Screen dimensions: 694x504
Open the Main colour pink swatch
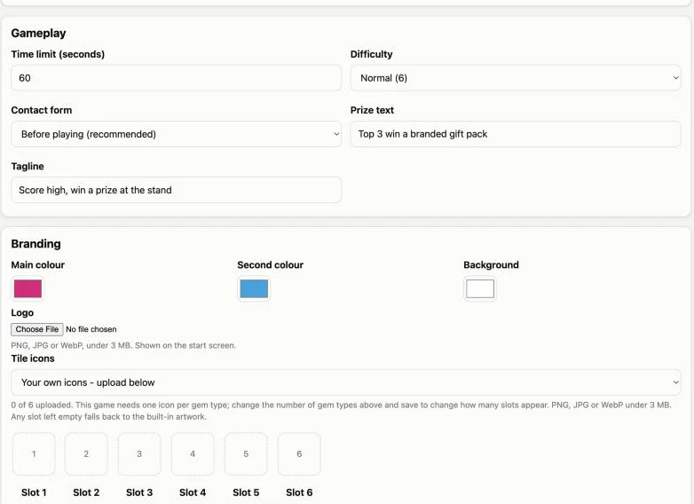28,288
